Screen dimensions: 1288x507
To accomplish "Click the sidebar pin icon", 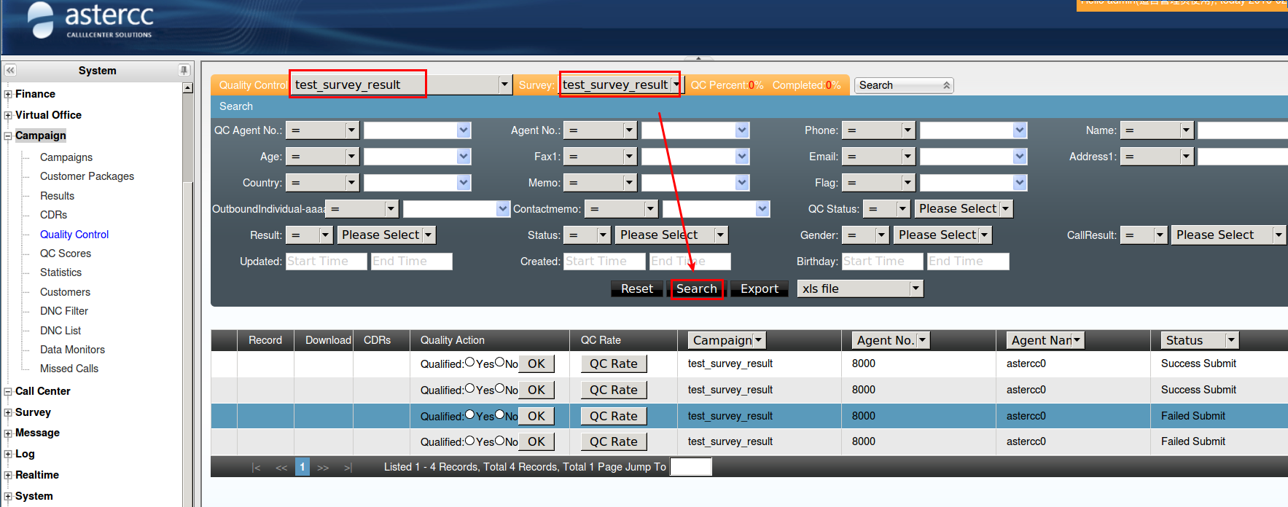I will pyautogui.click(x=184, y=71).
